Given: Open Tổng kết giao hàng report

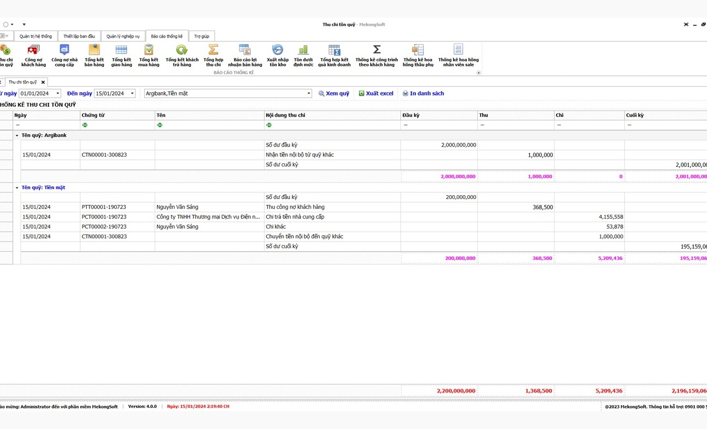Looking at the screenshot, I should coord(122,56).
